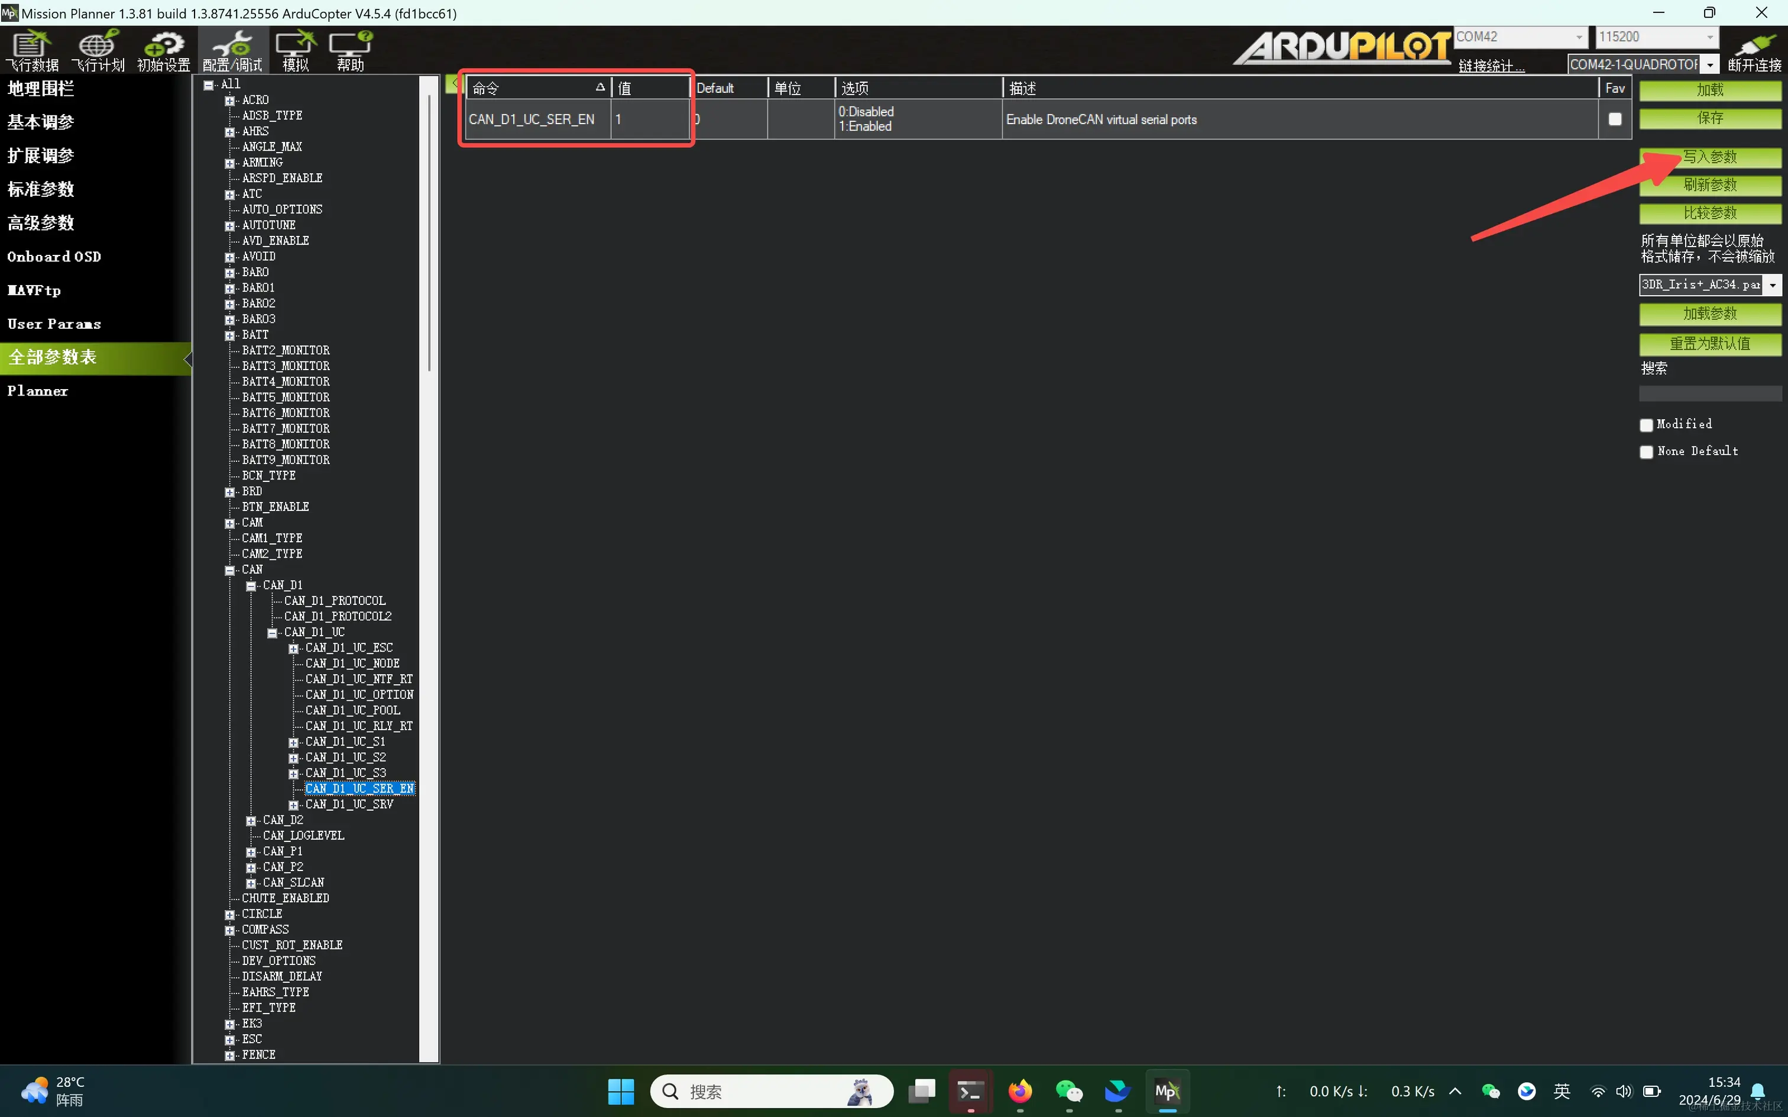This screenshot has width=1788, height=1117.
Task: Enable the None Default checkbox
Action: 1646,451
